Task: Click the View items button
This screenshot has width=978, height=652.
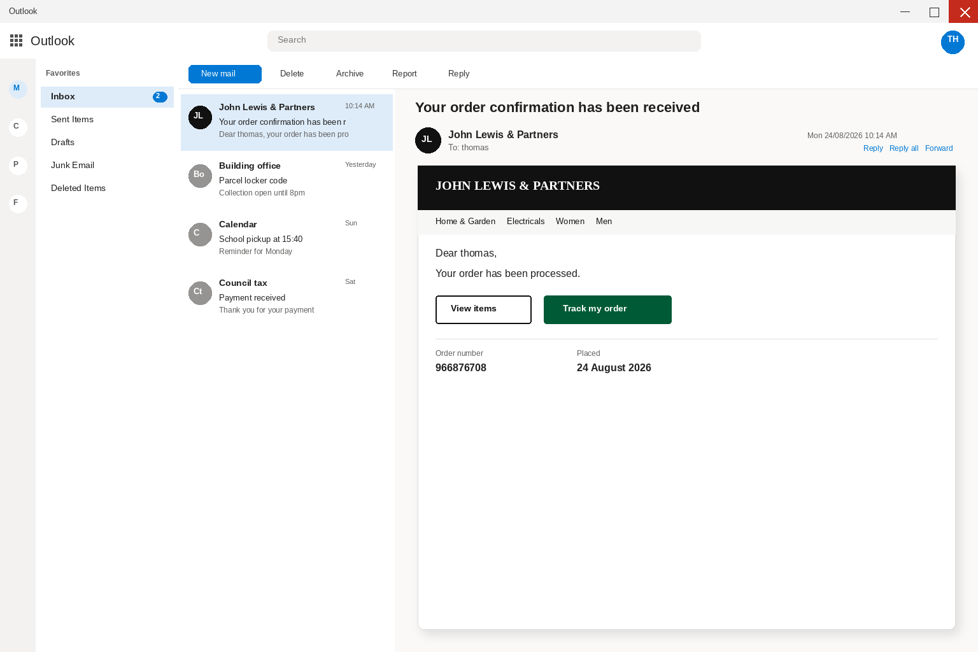Action: pos(483,309)
